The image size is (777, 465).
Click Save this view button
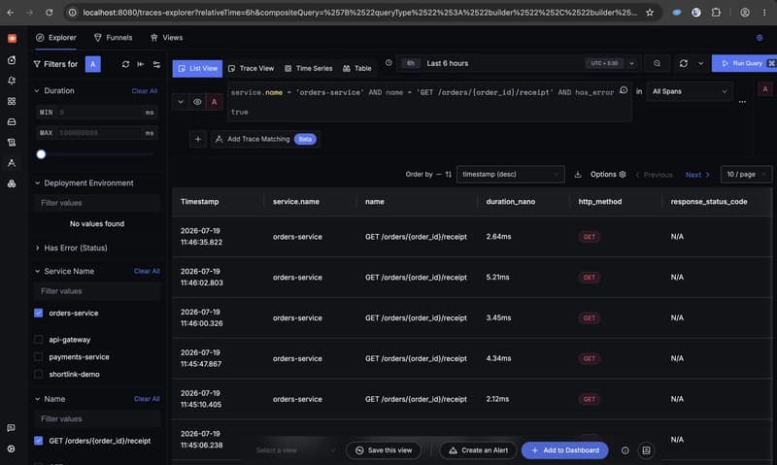384,450
